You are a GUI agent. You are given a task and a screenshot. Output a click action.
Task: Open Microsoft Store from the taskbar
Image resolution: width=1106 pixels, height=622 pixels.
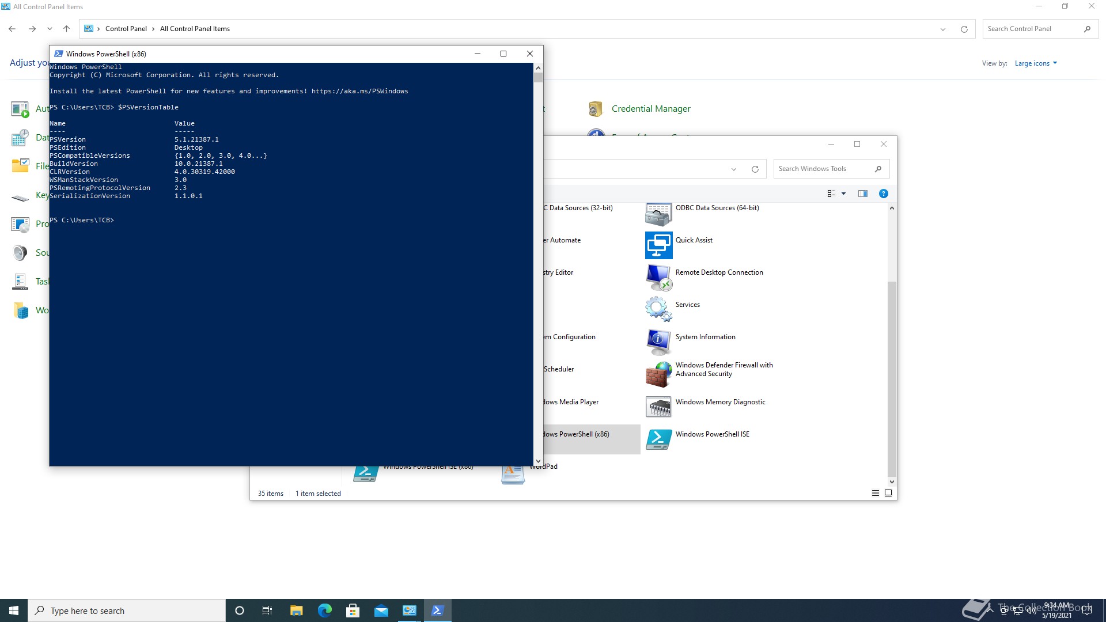(x=353, y=610)
